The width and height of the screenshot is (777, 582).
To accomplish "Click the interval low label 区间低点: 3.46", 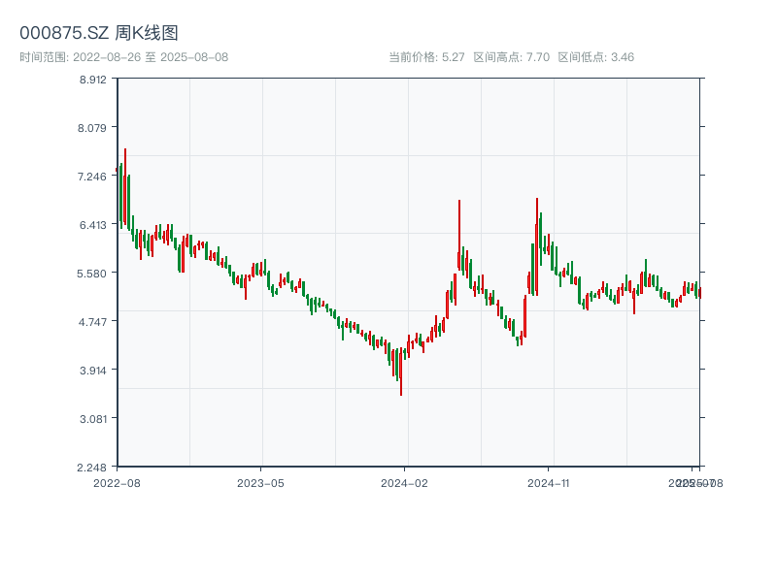I will 596,57.
